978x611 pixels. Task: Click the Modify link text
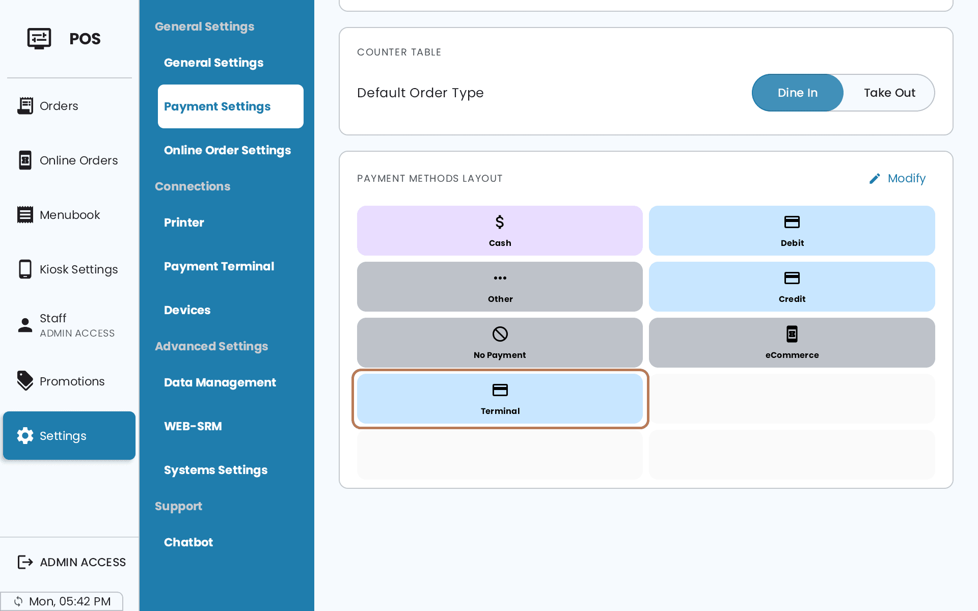[907, 179]
